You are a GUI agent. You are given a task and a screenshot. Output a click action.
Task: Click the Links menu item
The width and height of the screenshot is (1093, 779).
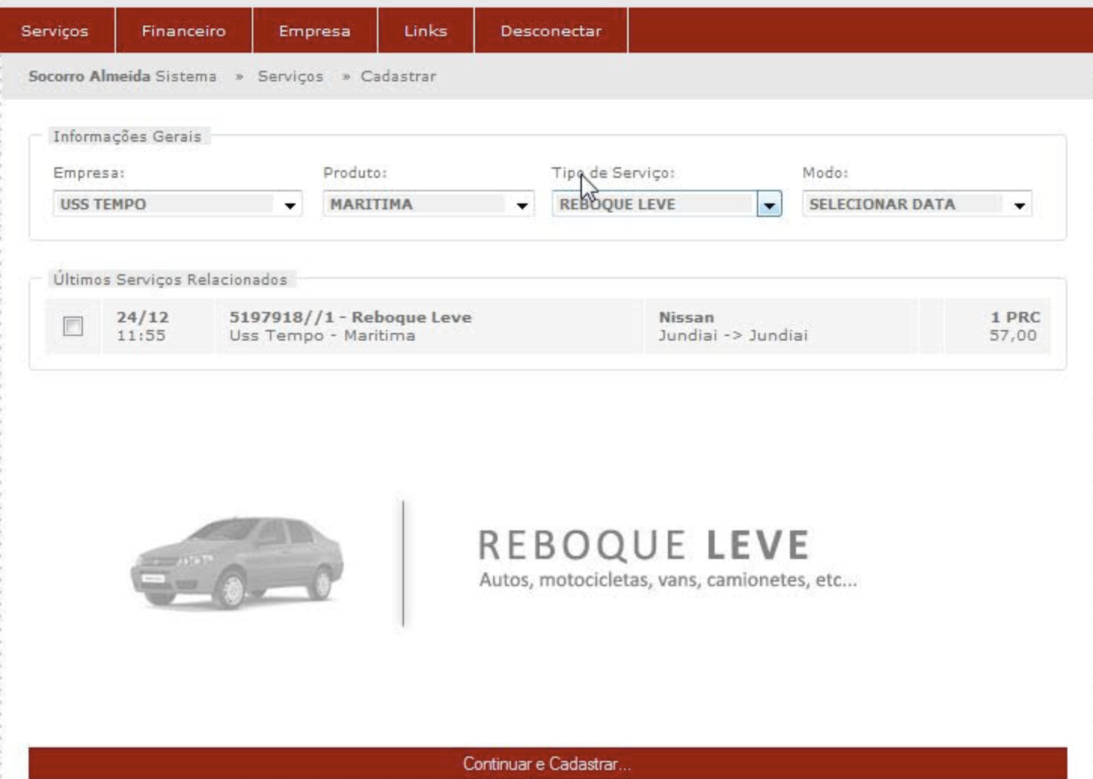(425, 31)
